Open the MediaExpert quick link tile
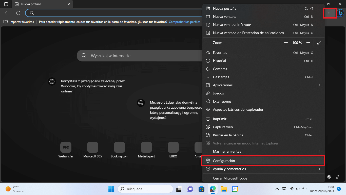Screen dimensions: 346x195 click(146, 150)
